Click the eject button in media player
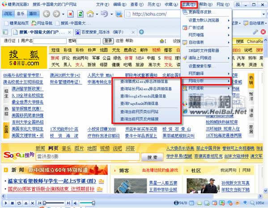The width and height of the screenshot is (268, 208). [26, 203]
